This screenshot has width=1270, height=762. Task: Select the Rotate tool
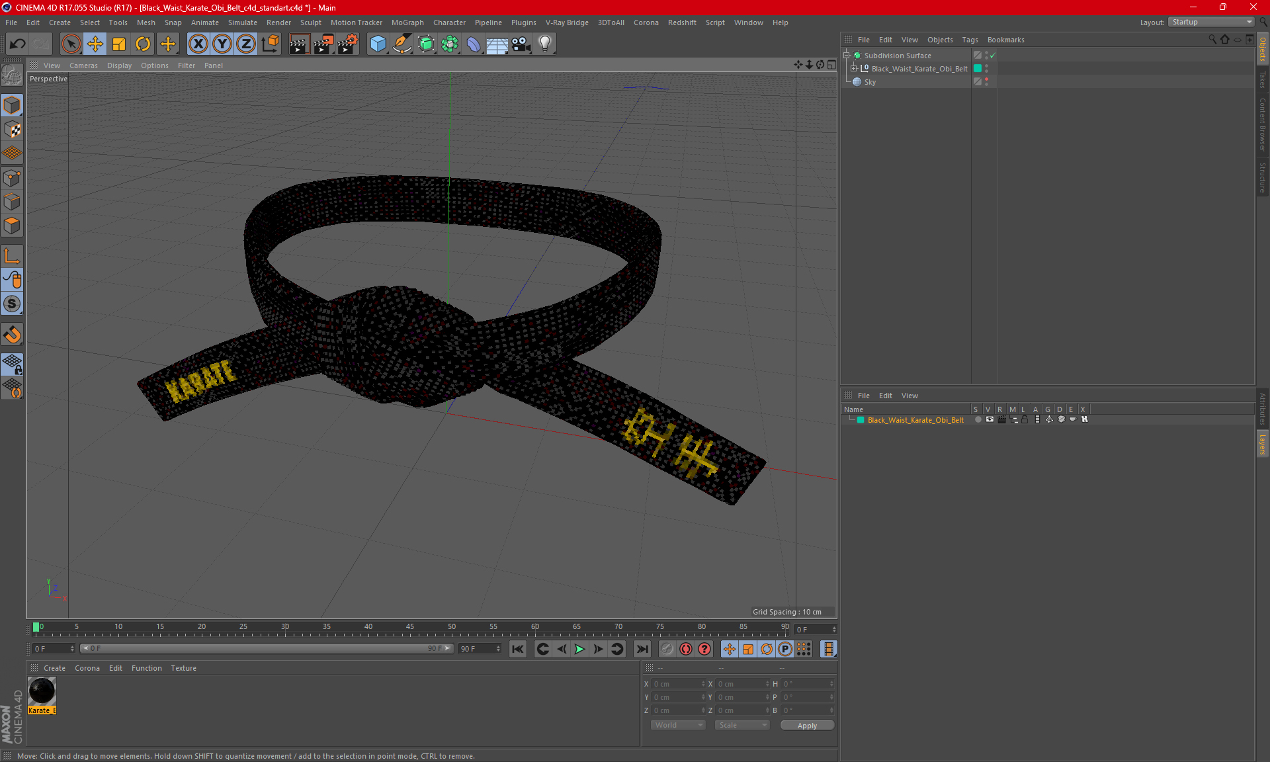point(143,44)
